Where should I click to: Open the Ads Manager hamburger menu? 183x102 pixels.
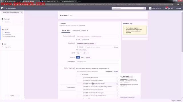7,8
